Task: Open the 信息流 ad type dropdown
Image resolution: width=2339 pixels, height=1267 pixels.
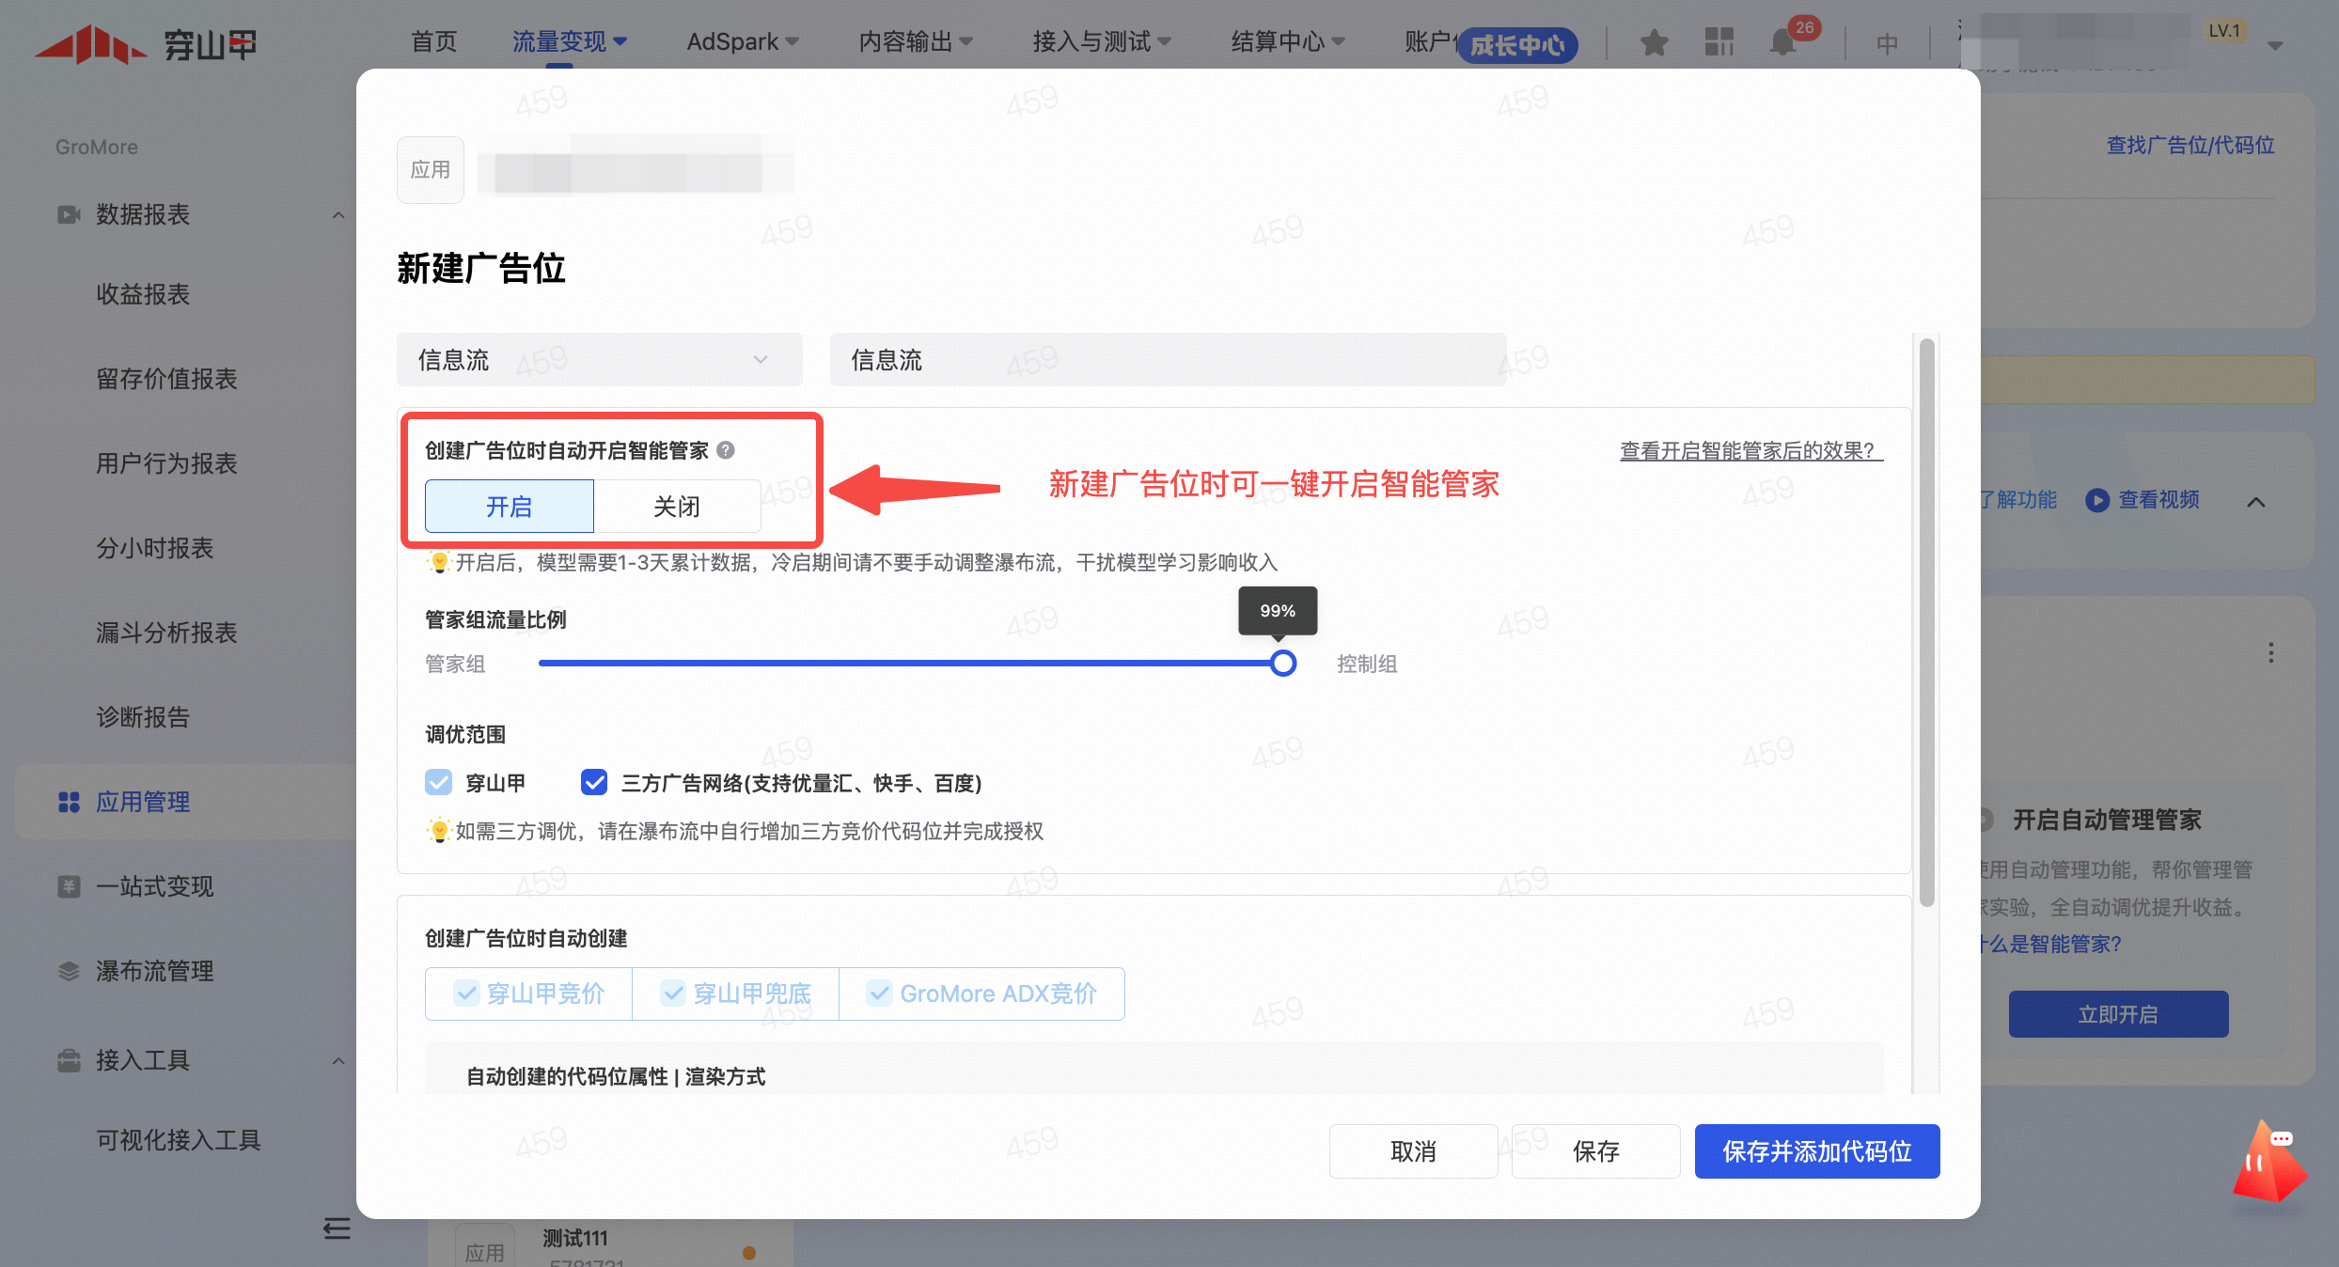Action: point(599,360)
